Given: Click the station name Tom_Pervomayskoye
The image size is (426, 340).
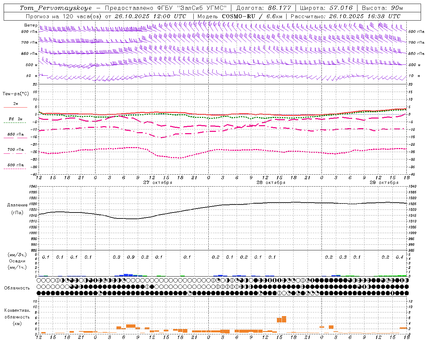Looking at the screenshot, I should coord(56,8).
